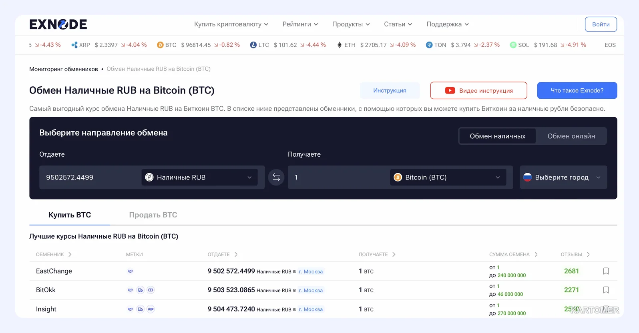Click the Отдаете amount input field
This screenshot has height=333, width=639.
tap(90, 177)
